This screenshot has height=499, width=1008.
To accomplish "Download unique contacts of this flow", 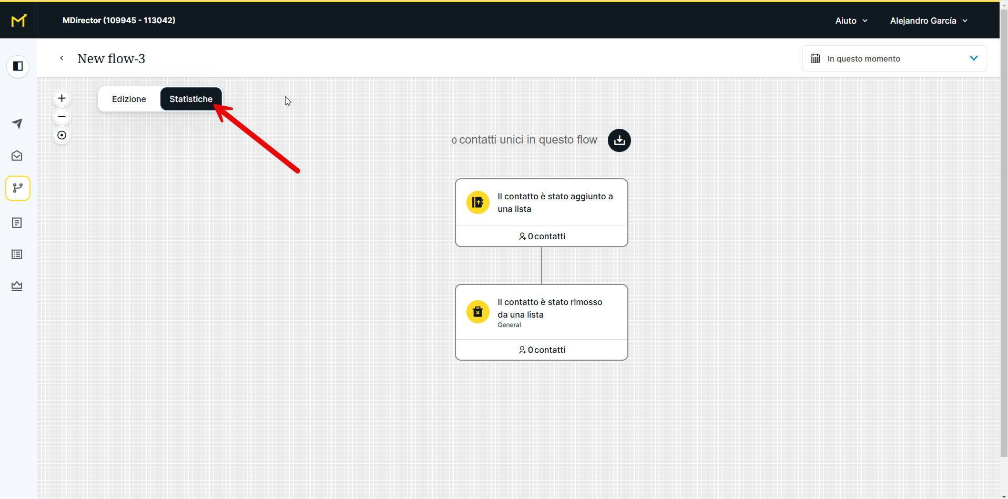I will (619, 140).
